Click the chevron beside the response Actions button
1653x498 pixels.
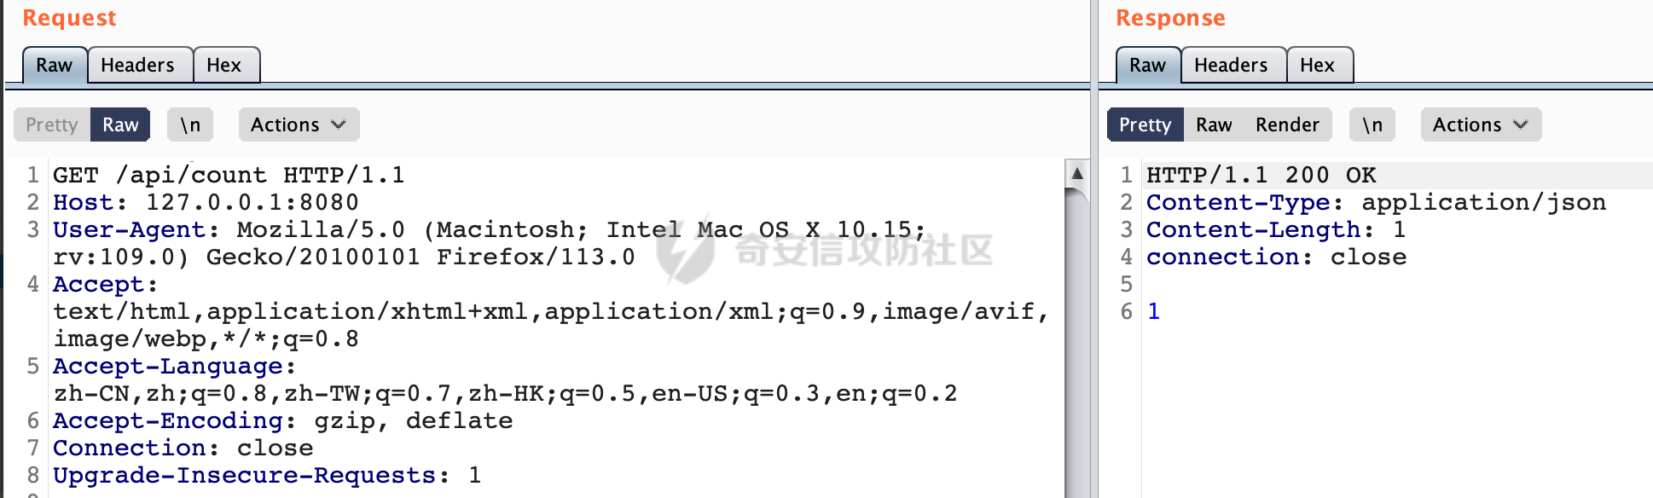pyautogui.click(x=1520, y=124)
